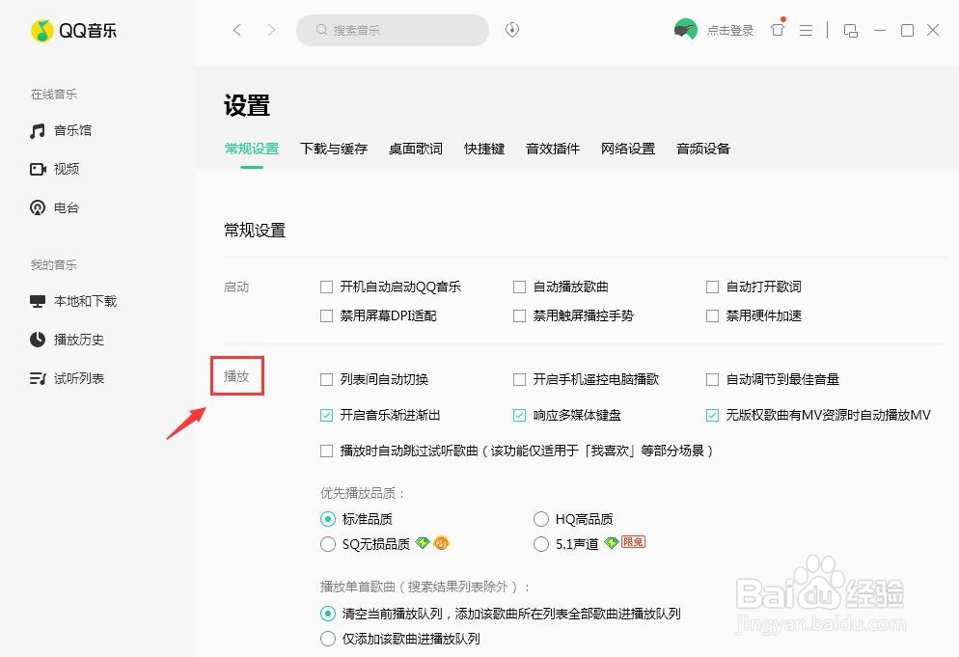Click the green diamond icon beside 5.1声道
Viewport: 959px width, 657px height.
click(x=611, y=542)
